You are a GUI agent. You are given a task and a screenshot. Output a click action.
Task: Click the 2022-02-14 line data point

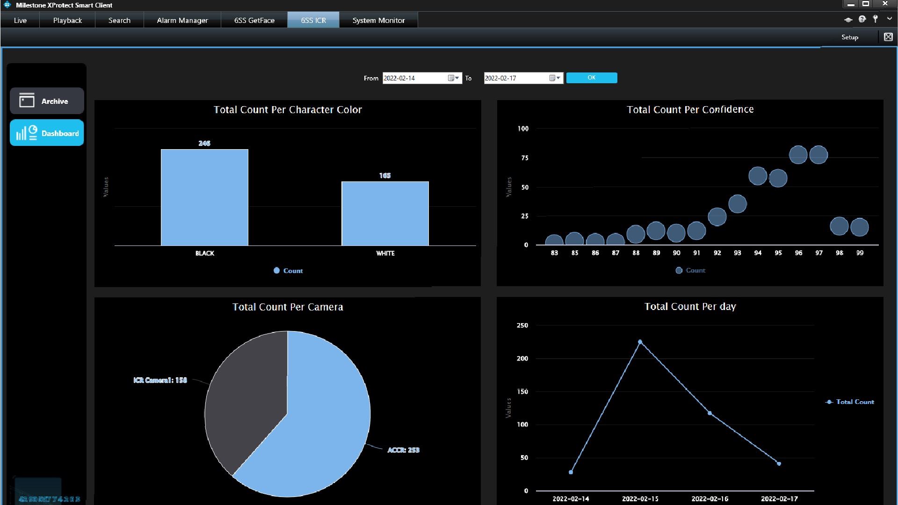(x=571, y=472)
